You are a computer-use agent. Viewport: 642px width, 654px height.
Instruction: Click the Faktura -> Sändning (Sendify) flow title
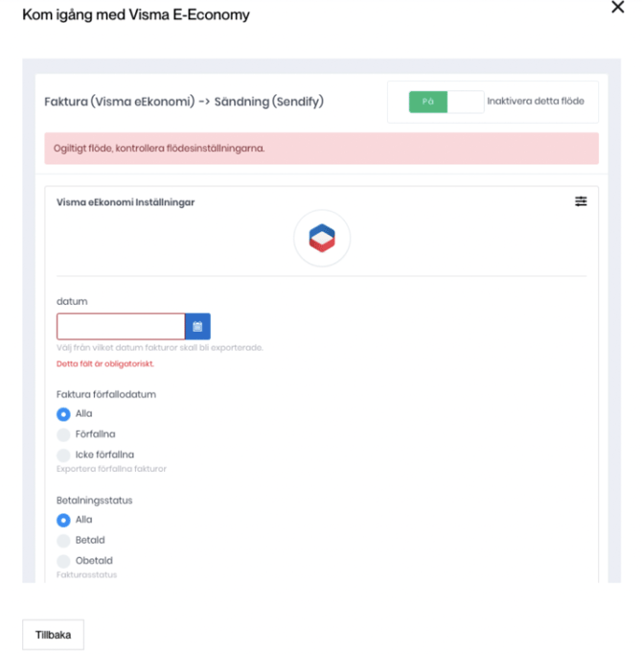click(x=184, y=102)
